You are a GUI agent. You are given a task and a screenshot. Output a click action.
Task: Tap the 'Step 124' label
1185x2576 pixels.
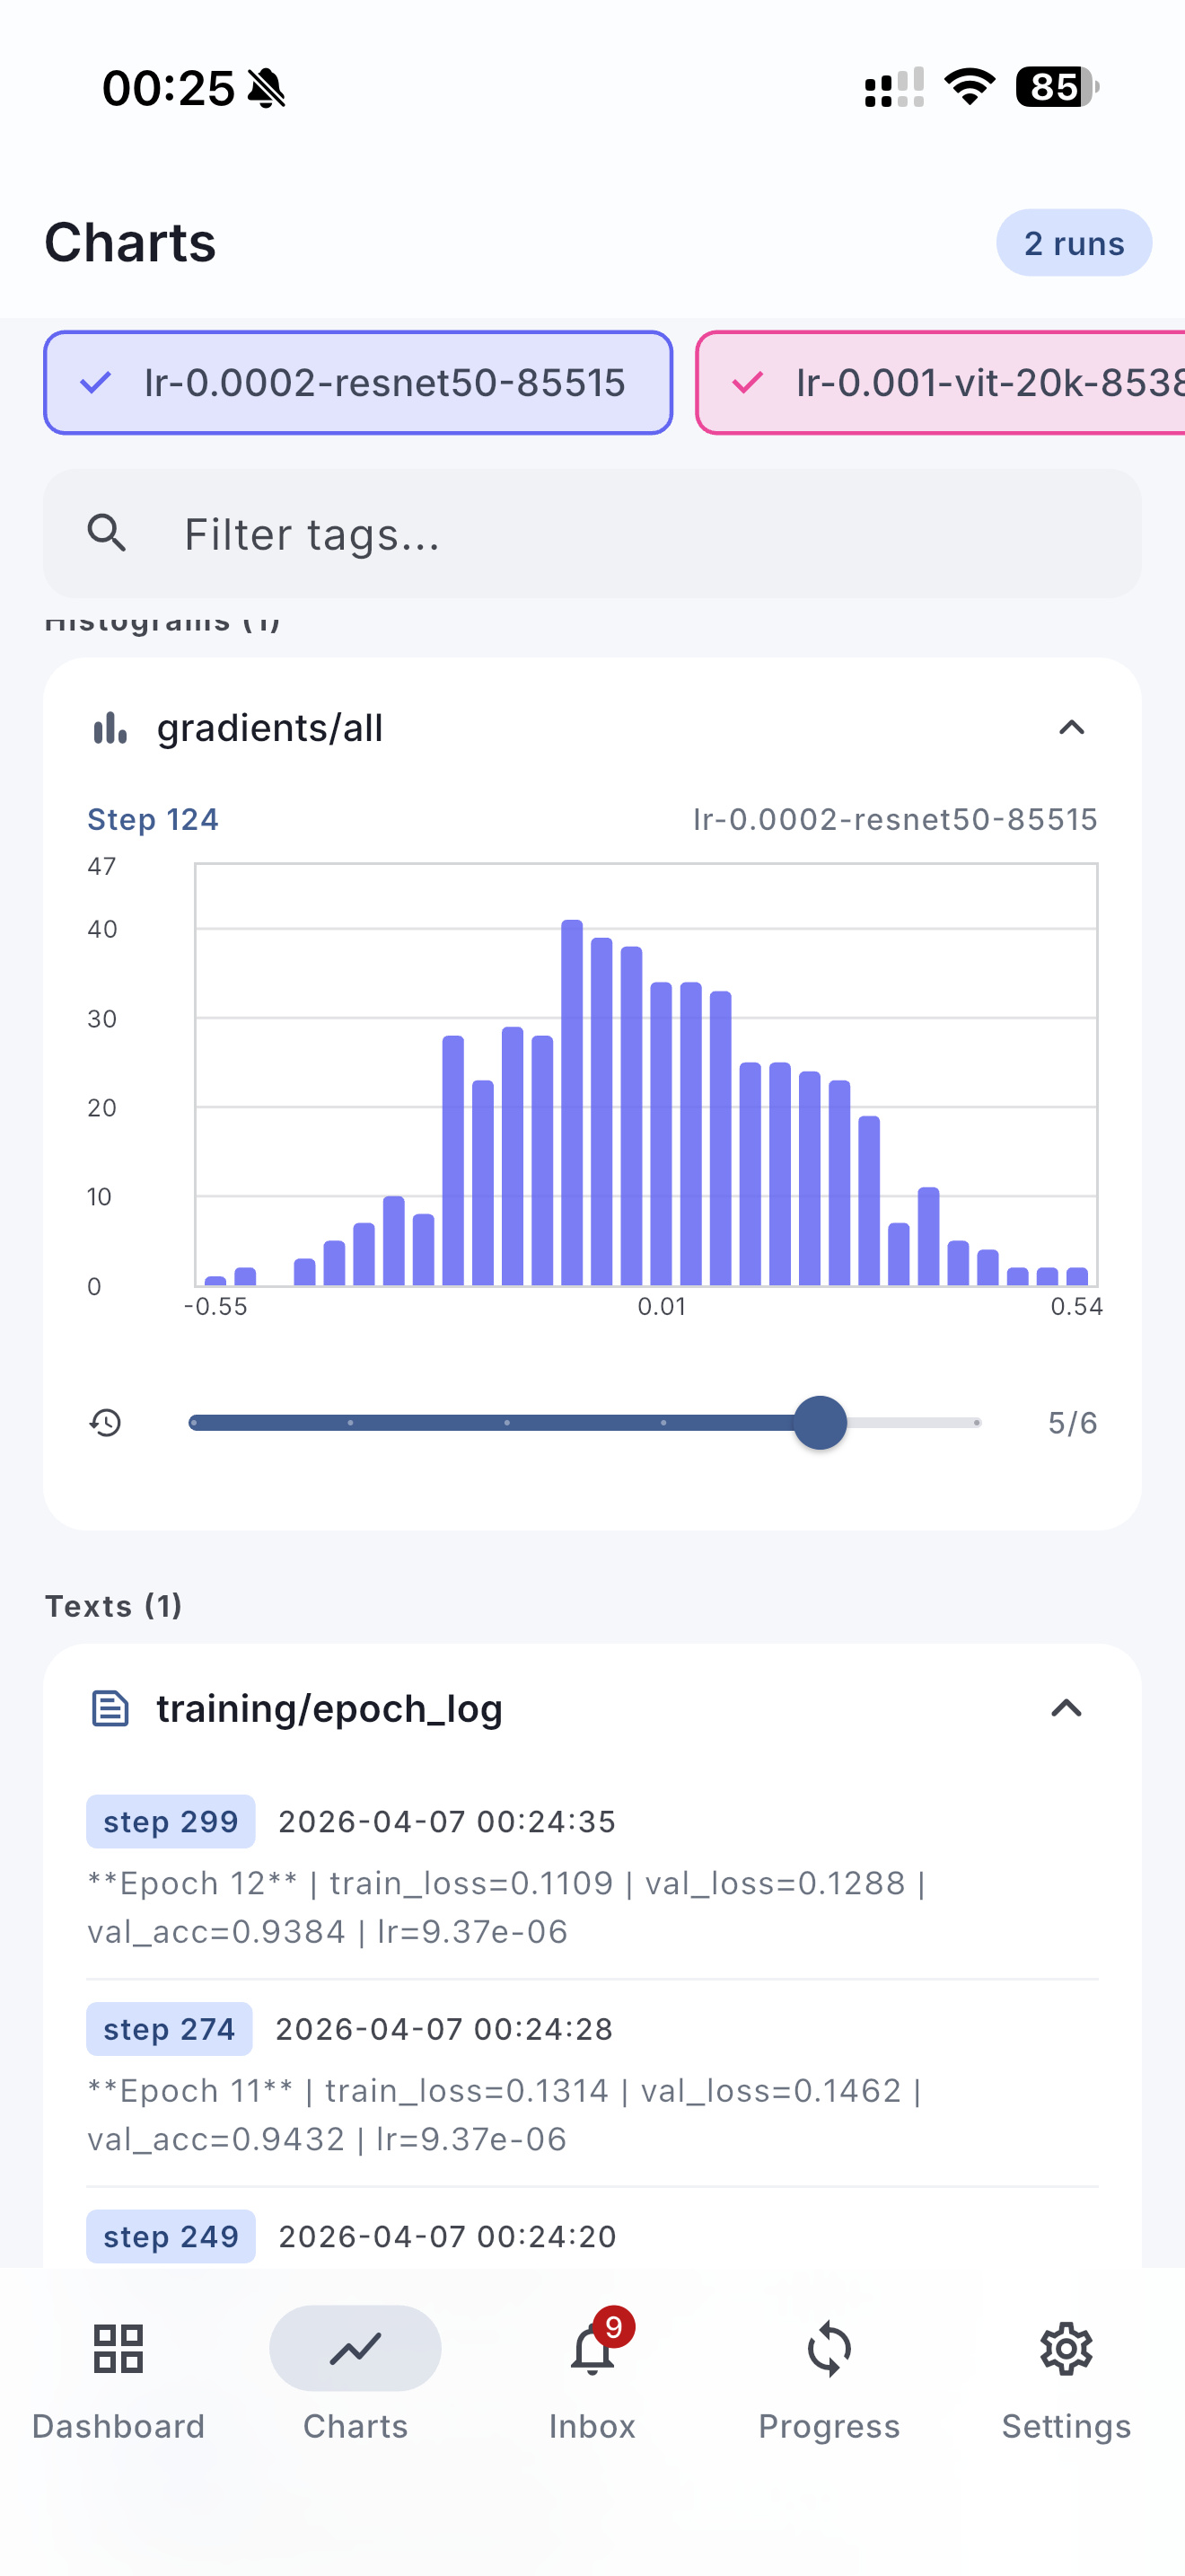153,819
